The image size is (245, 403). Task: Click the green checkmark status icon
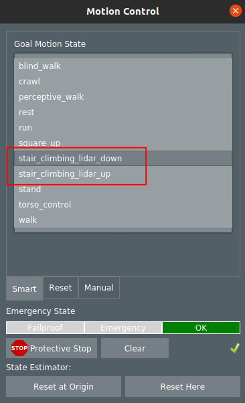(235, 348)
